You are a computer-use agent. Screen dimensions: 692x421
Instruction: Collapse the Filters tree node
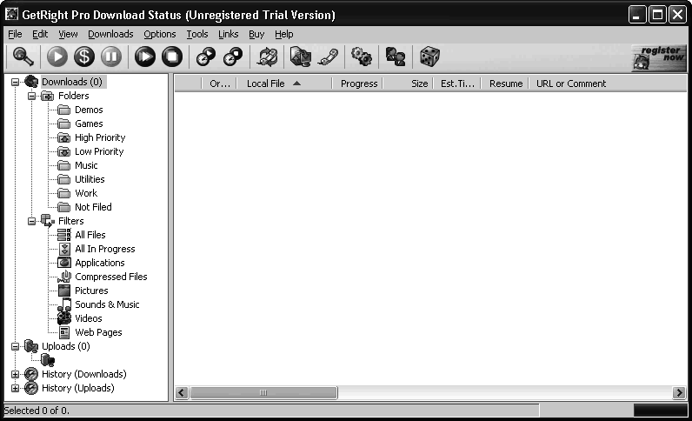[x=32, y=221]
